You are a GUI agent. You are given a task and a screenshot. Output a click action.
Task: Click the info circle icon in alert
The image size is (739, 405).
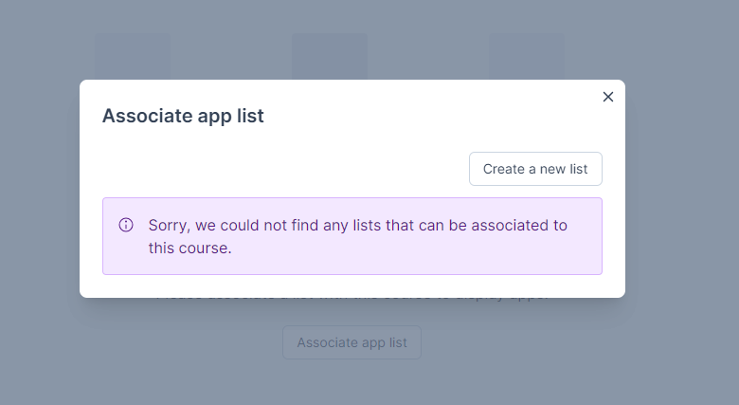(x=126, y=225)
